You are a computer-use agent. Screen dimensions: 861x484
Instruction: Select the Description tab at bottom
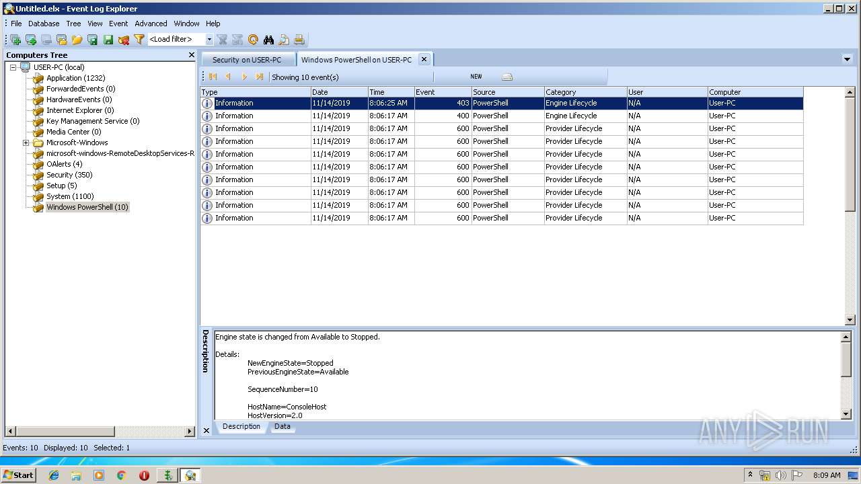coord(241,427)
